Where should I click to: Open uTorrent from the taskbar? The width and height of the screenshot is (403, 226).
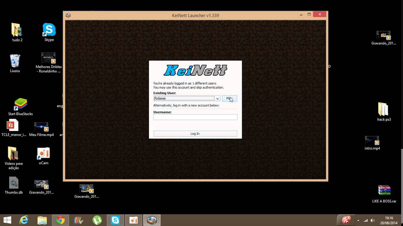pyautogui.click(x=97, y=220)
